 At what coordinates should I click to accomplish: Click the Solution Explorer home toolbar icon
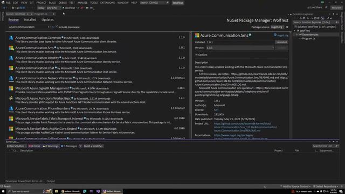click(x=301, y=18)
